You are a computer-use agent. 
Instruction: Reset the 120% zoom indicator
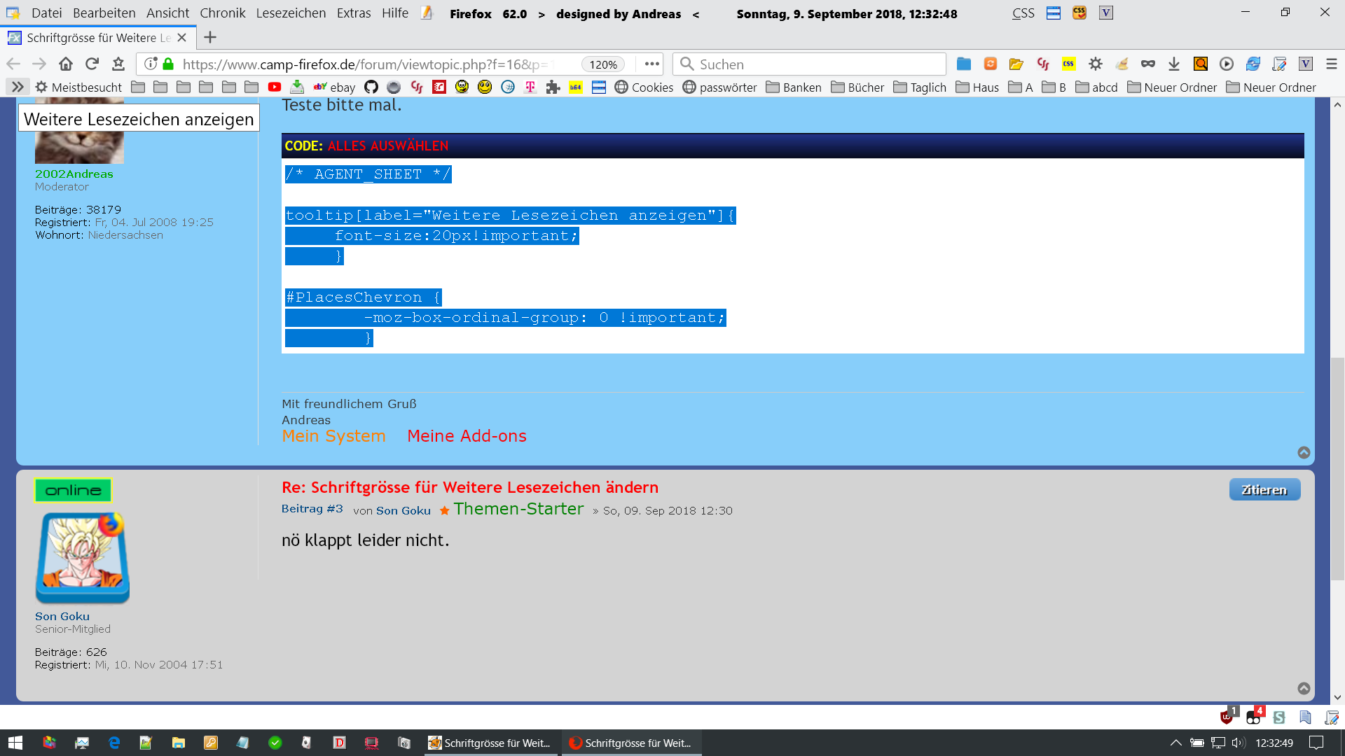coord(602,64)
